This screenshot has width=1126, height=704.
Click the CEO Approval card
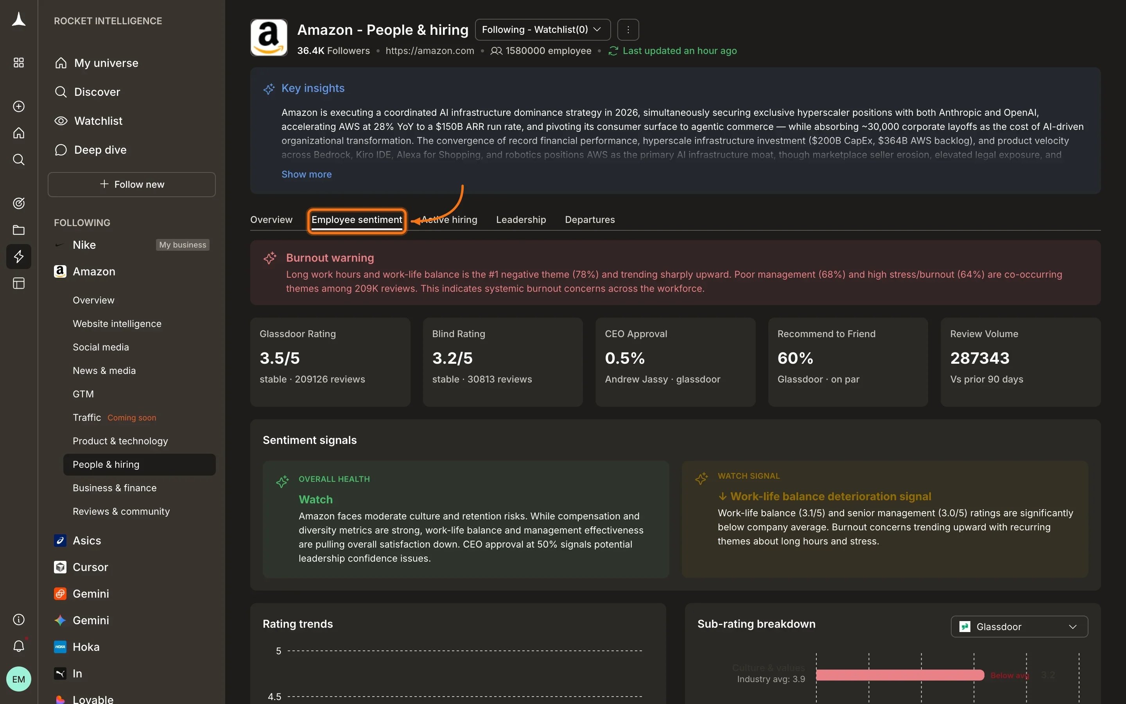(x=676, y=362)
